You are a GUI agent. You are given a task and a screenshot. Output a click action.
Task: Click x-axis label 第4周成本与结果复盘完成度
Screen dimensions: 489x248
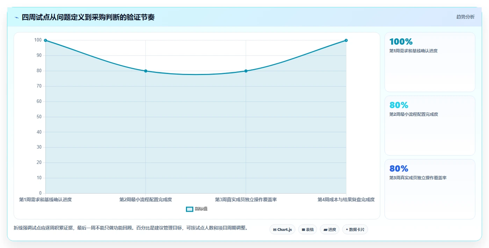[x=346, y=200]
